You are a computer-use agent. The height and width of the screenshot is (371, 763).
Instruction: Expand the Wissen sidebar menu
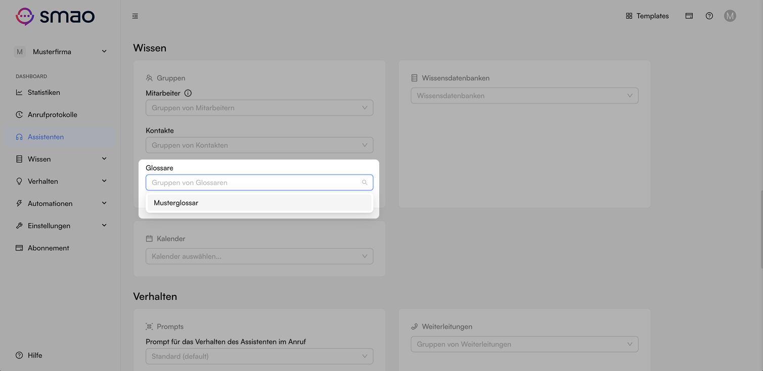60,159
